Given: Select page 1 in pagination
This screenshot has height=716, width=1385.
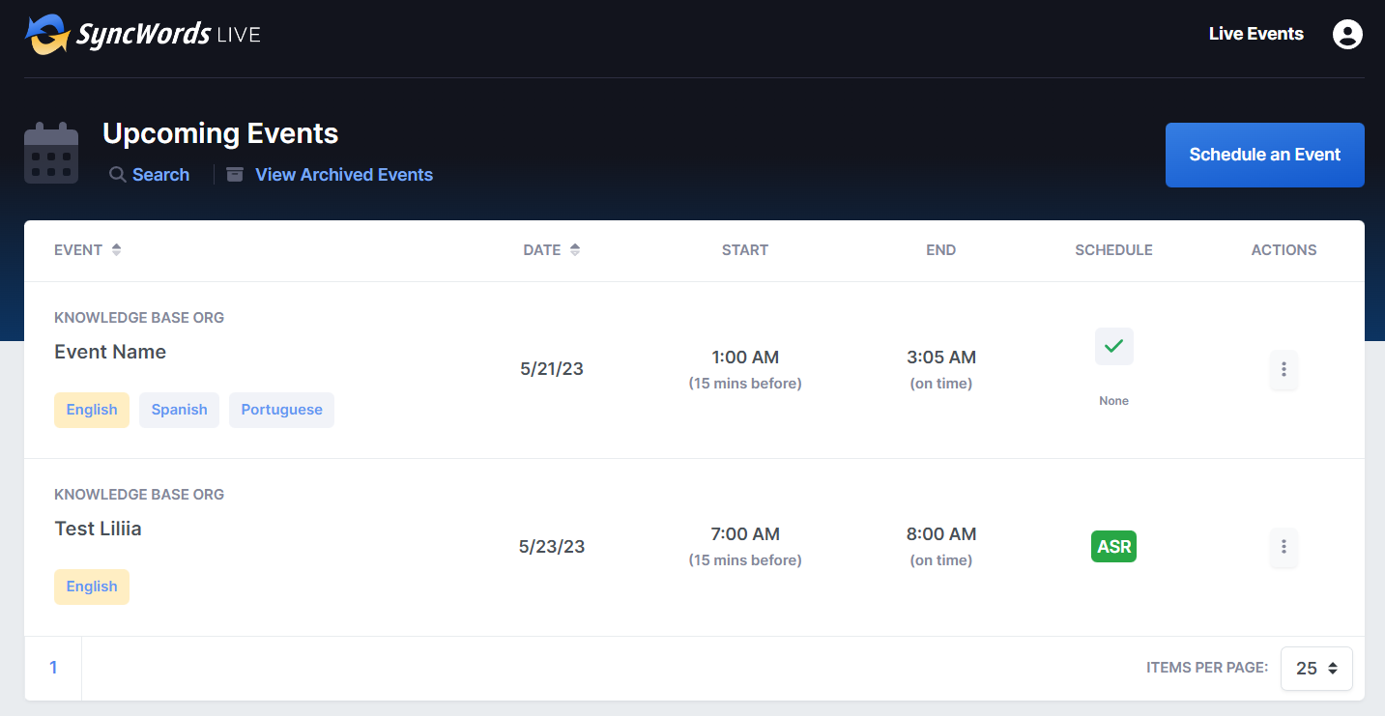Looking at the screenshot, I should tap(53, 668).
